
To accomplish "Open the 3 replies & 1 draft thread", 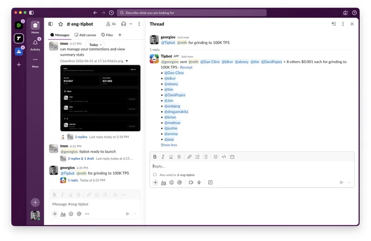I will (81, 159).
